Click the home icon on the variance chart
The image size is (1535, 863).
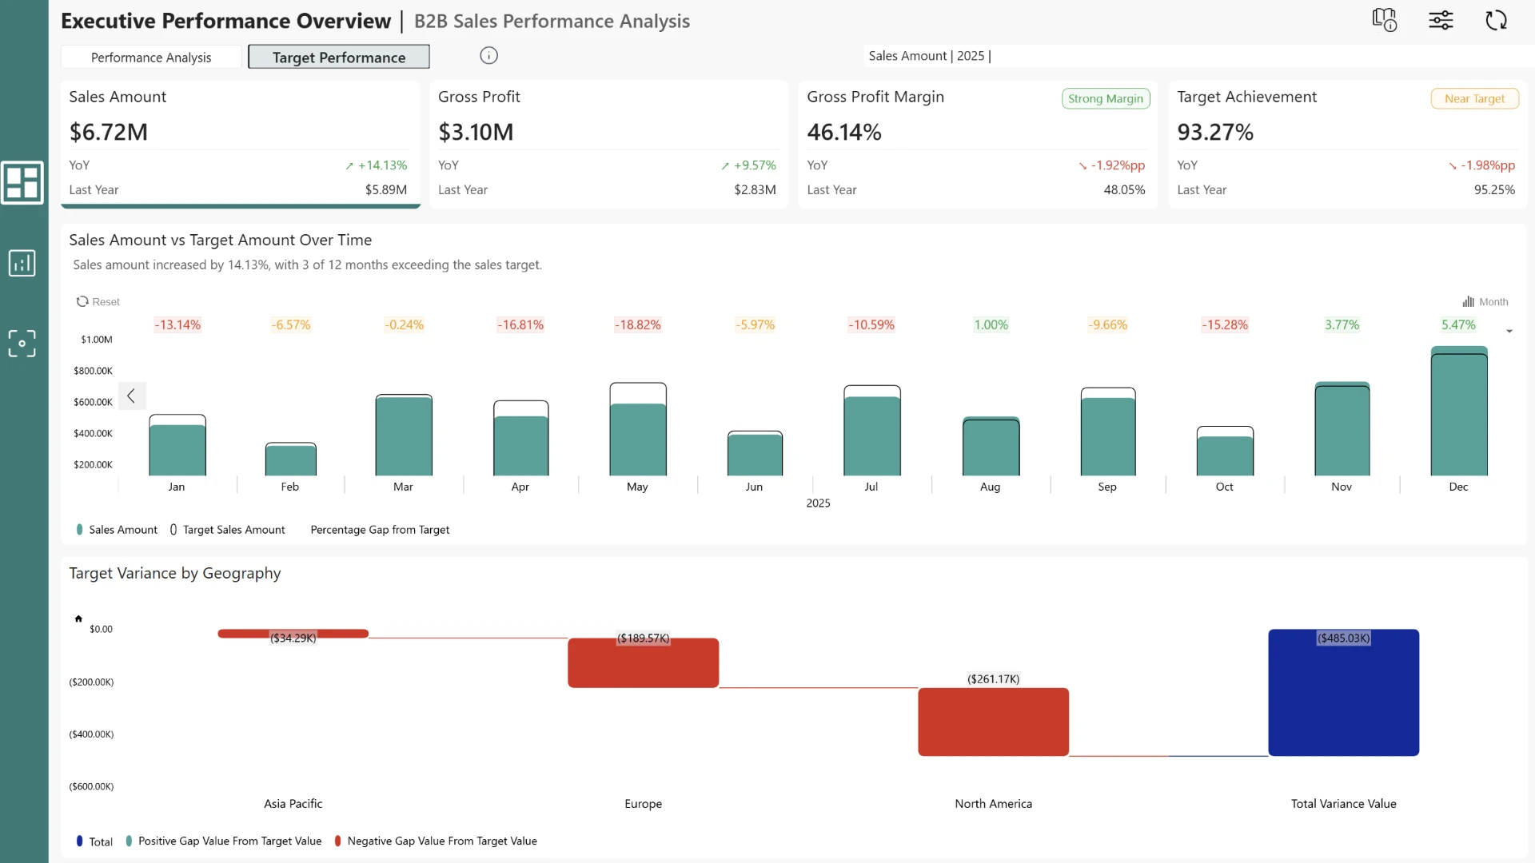click(x=78, y=618)
